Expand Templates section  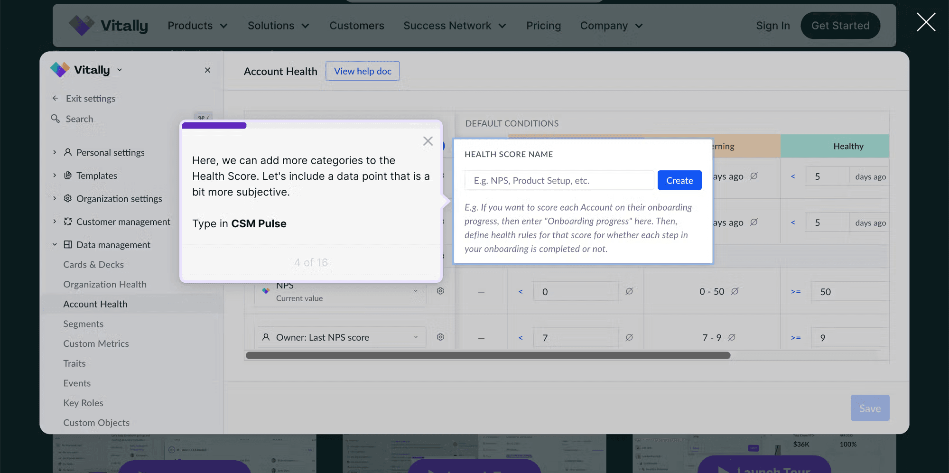(x=55, y=176)
